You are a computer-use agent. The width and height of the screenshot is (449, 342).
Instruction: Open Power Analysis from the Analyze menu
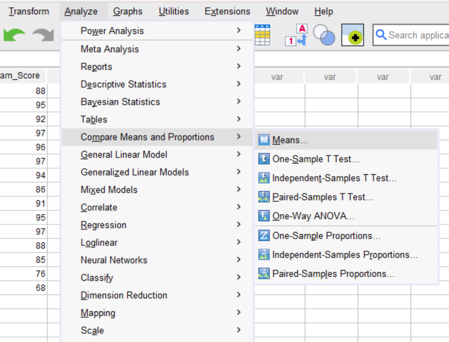[112, 31]
